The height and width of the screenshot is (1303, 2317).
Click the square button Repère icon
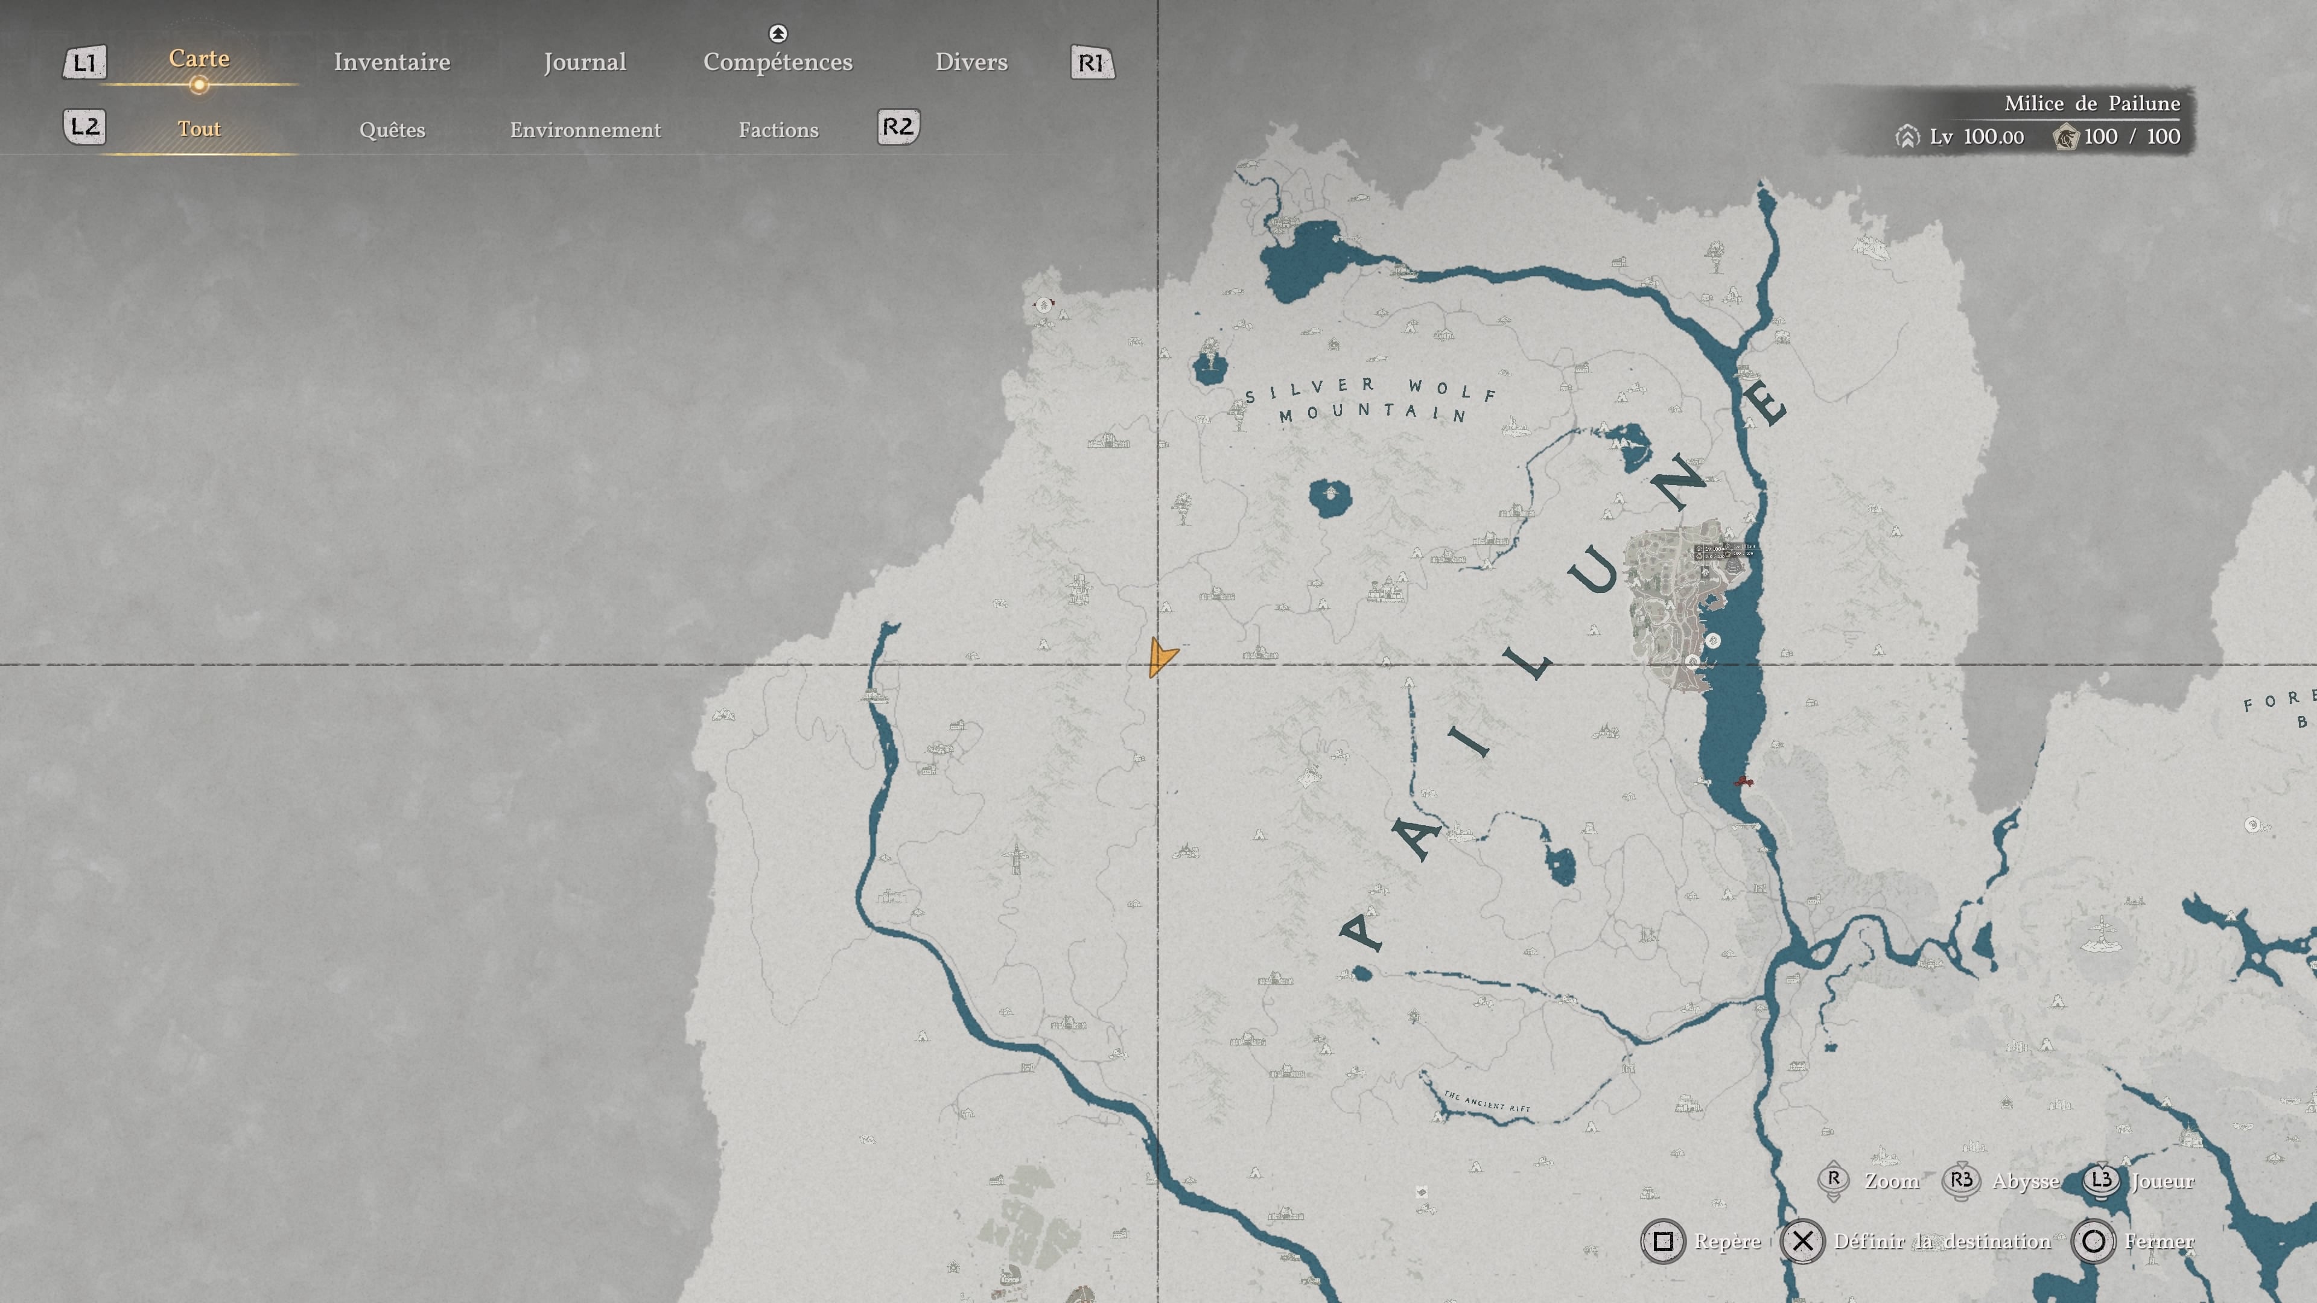tap(1663, 1242)
